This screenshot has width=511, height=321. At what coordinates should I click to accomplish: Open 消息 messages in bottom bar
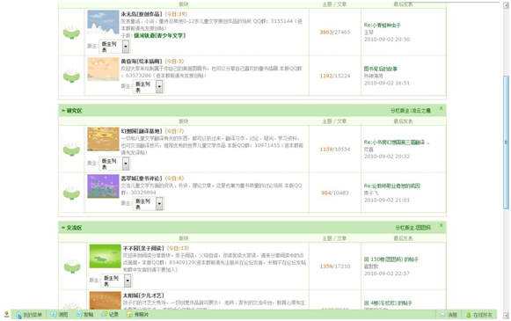pos(449,315)
